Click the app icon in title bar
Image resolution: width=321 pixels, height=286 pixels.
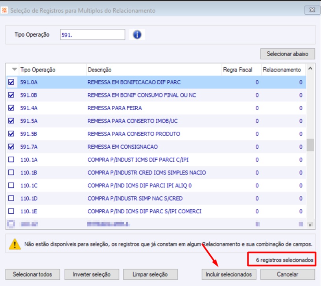pyautogui.click(x=4, y=10)
